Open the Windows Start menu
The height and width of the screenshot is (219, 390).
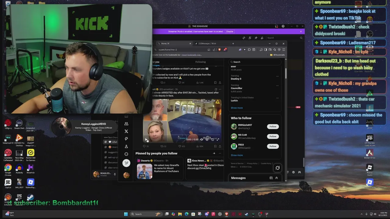(x=126, y=214)
